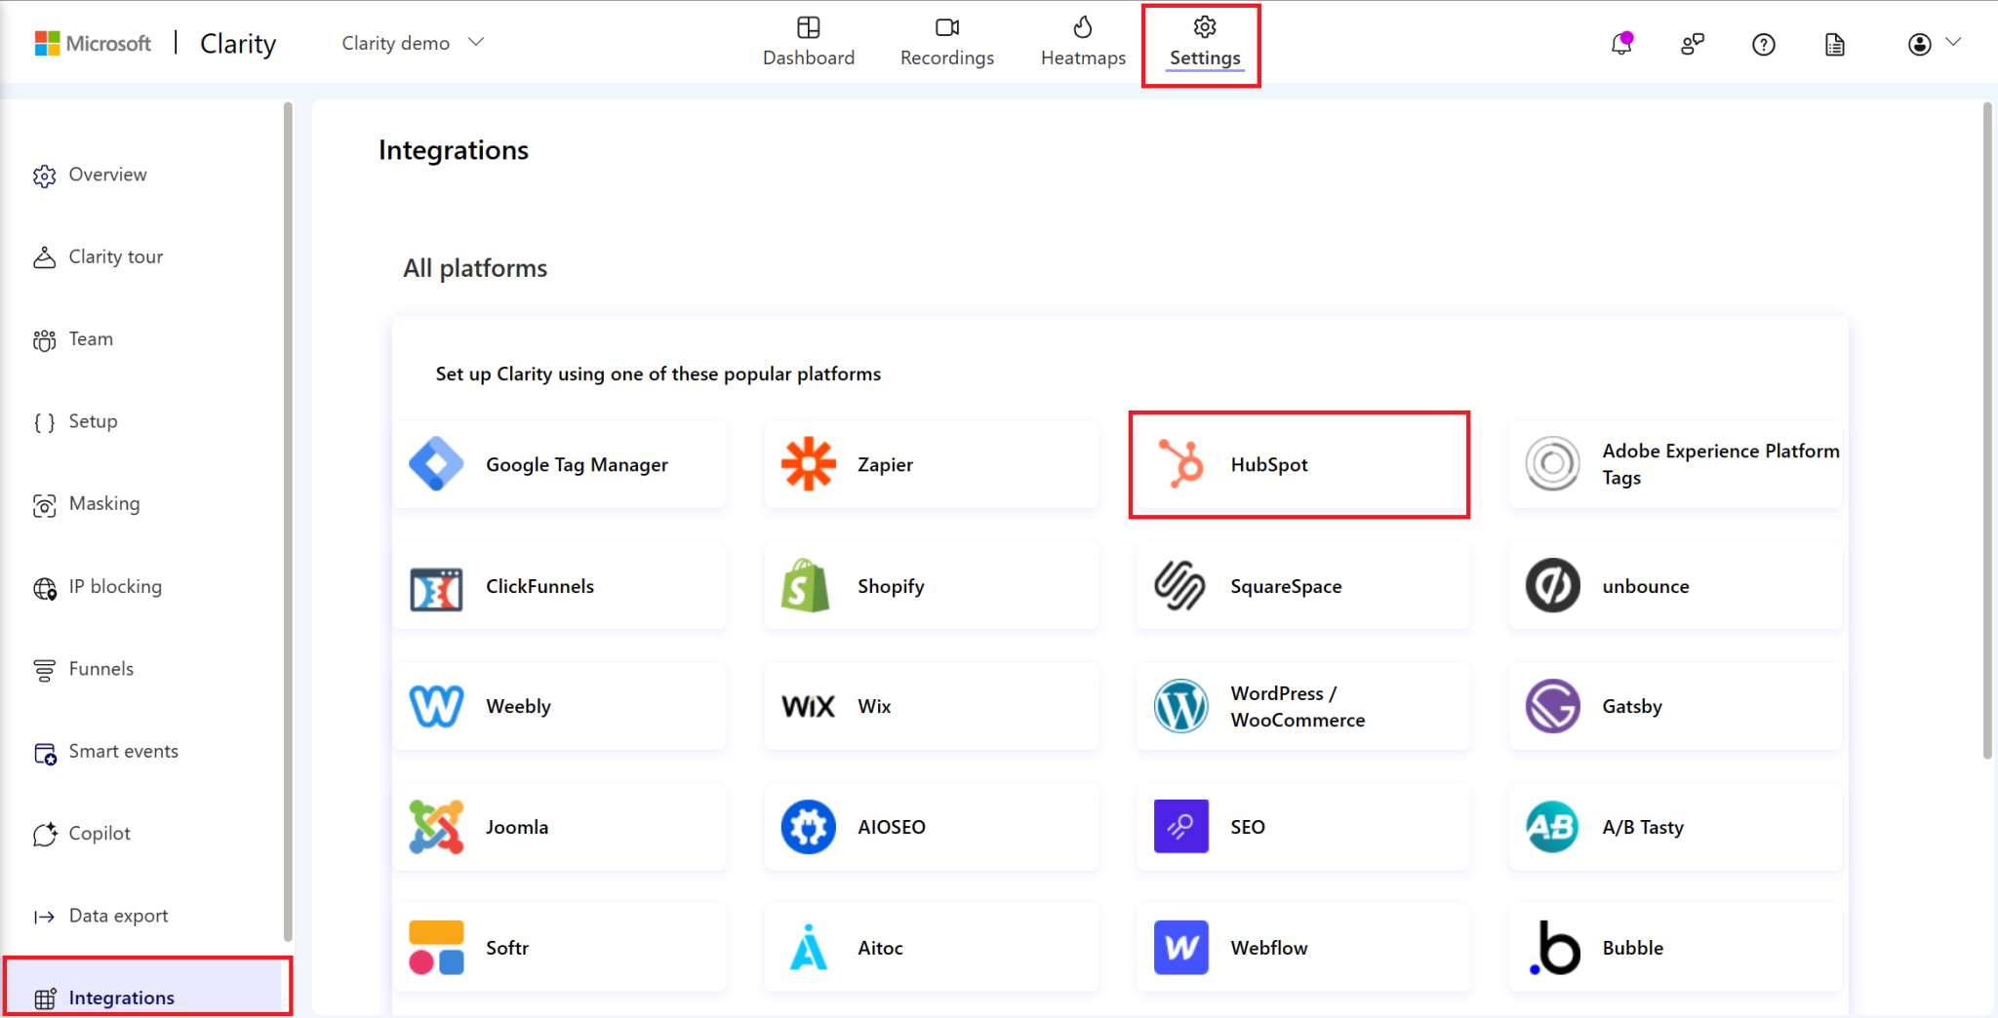Open the notifications bell icon
Viewport: 1998px width, 1018px height.
pos(1621,44)
